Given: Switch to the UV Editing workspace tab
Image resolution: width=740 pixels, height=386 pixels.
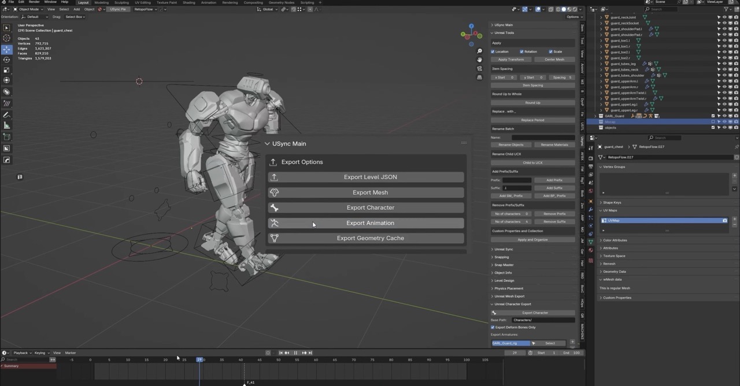Looking at the screenshot, I should 143,2.
